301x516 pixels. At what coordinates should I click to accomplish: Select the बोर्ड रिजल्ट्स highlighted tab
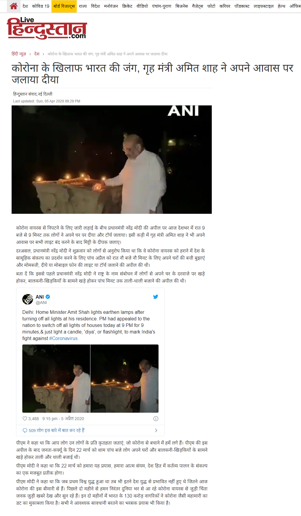(64, 6)
